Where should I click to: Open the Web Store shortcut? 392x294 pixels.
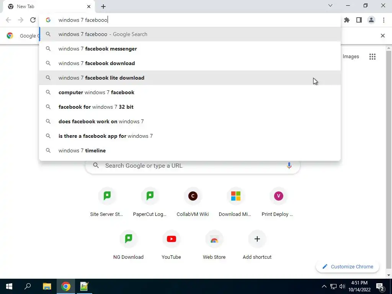tap(214, 245)
